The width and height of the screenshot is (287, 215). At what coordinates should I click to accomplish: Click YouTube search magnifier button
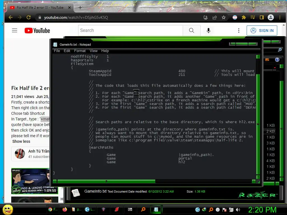point(192,31)
